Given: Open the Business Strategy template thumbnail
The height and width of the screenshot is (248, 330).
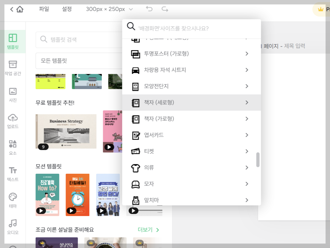Looking at the screenshot, I should (x=66, y=131).
